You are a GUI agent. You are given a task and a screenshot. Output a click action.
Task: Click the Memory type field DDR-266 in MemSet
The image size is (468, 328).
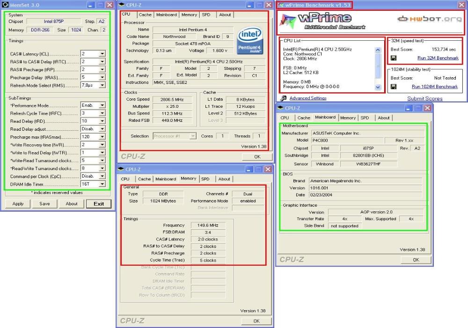click(x=40, y=30)
